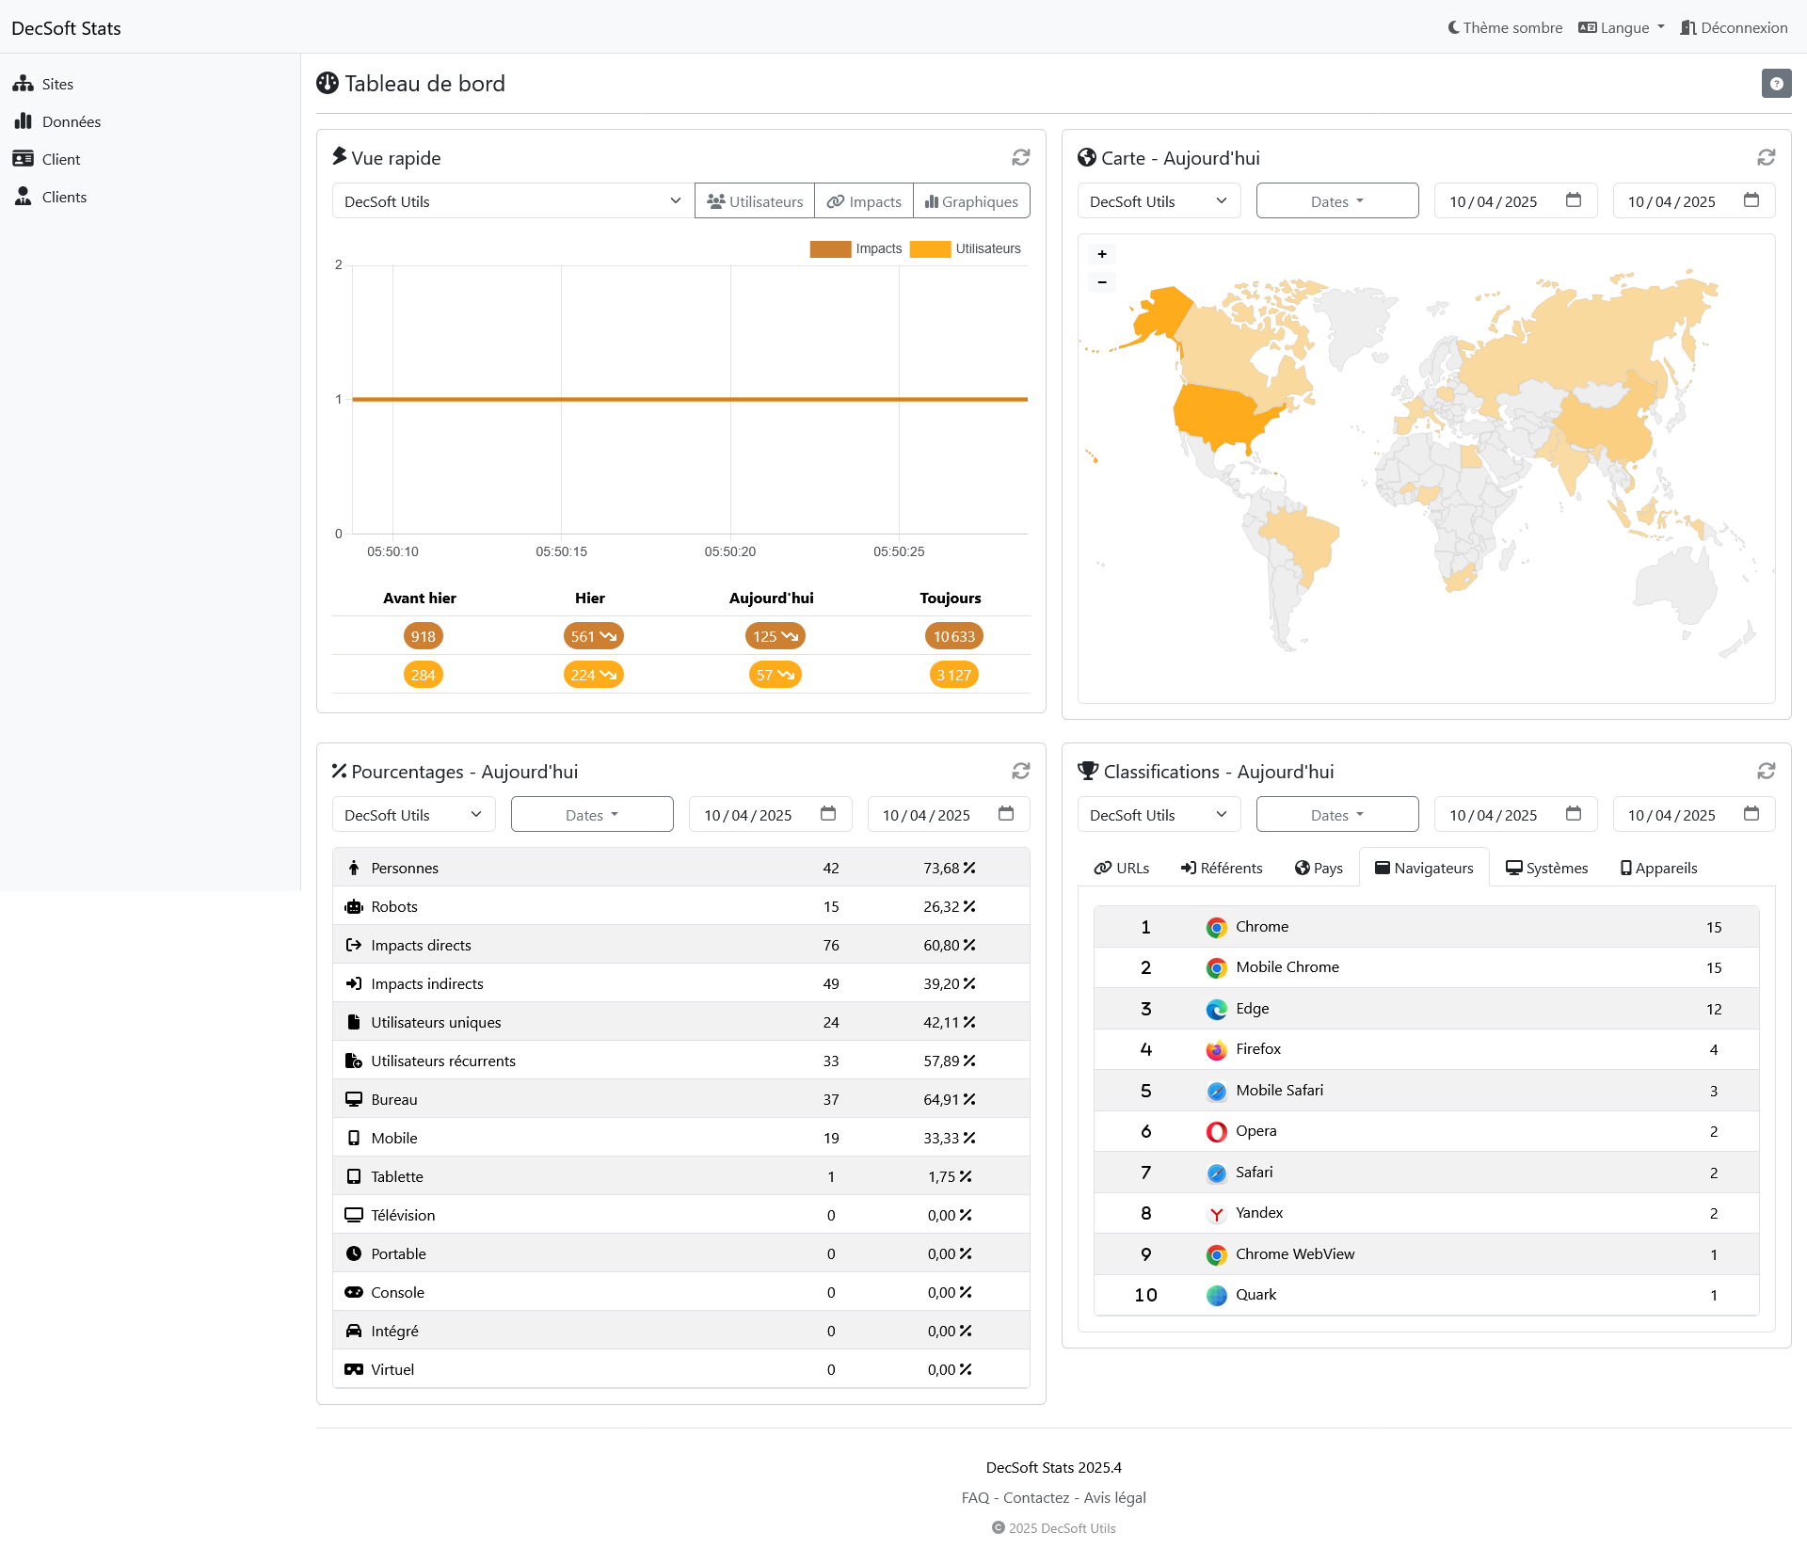The width and height of the screenshot is (1807, 1564).
Task: Switch to Graphiques view in Vue rapide
Action: click(x=971, y=200)
